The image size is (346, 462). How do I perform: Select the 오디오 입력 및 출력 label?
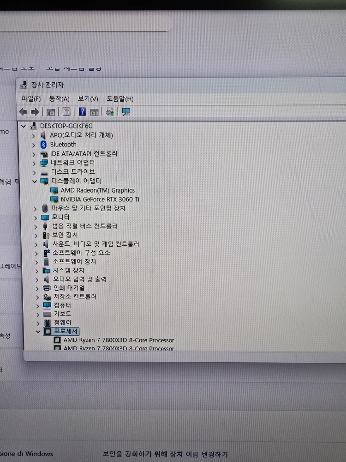(79, 279)
